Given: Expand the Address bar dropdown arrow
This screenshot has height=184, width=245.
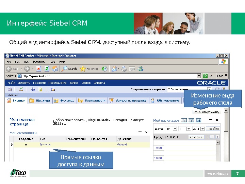Looking at the screenshot, I should coord(199,76).
